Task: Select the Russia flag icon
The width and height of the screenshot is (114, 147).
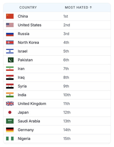Action: [10, 34]
